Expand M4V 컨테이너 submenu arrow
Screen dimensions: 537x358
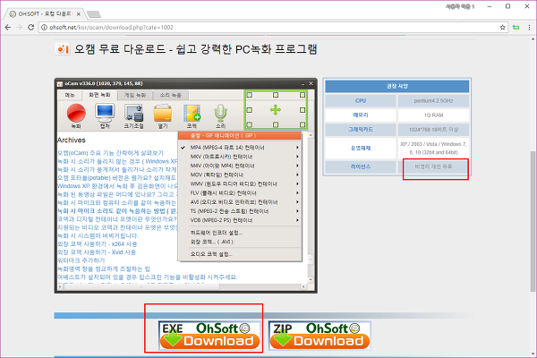[x=297, y=166]
